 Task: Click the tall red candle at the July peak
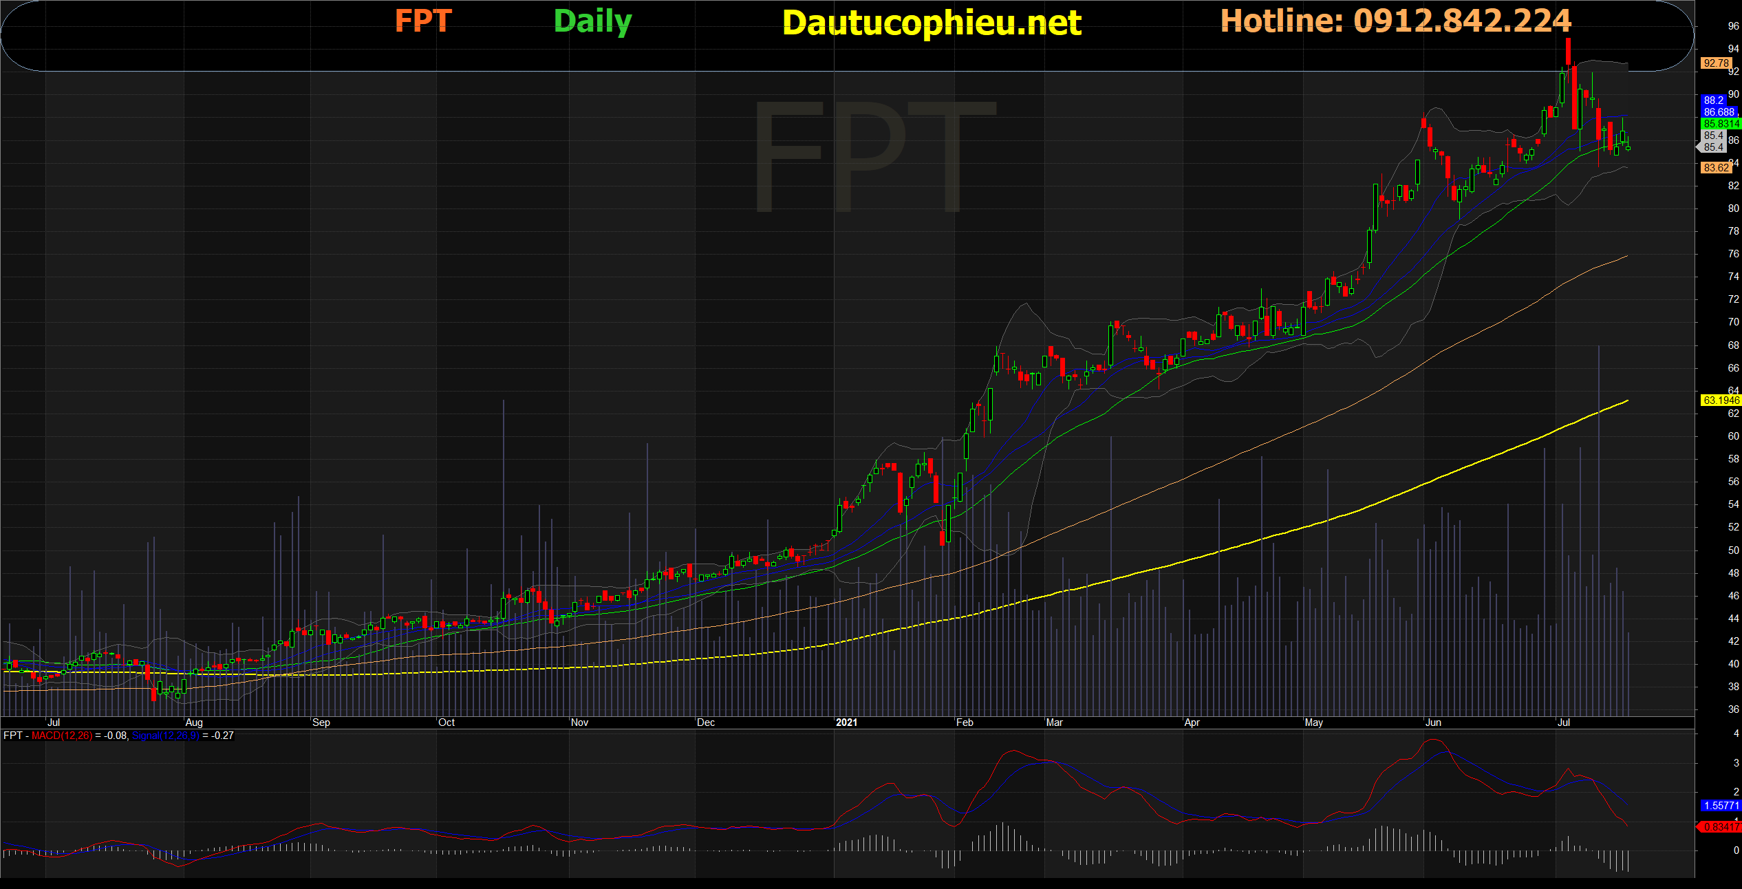[x=1574, y=96]
